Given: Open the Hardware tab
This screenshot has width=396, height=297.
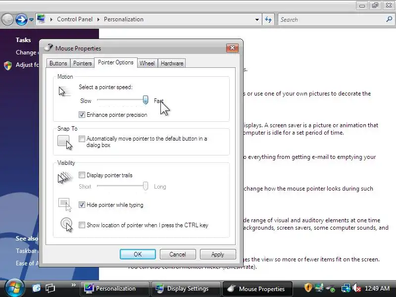Looking at the screenshot, I should (172, 63).
